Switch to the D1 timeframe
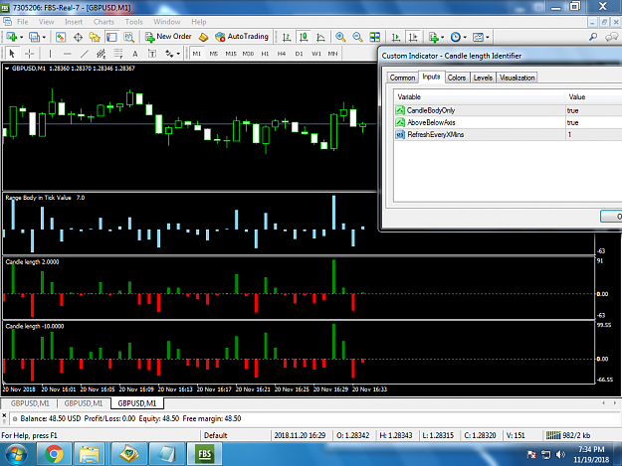 pyautogui.click(x=300, y=54)
